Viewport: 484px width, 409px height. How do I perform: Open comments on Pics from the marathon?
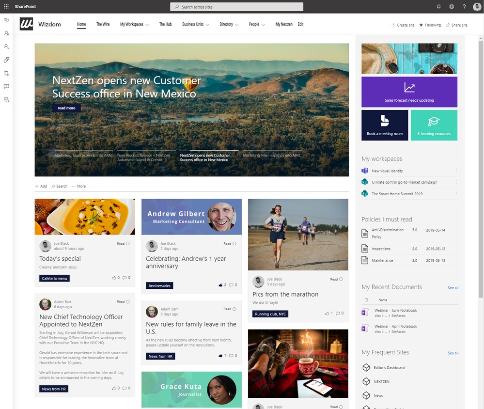click(338, 314)
